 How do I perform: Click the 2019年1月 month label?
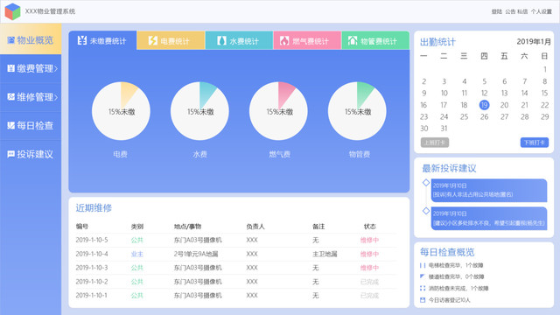(x=534, y=42)
